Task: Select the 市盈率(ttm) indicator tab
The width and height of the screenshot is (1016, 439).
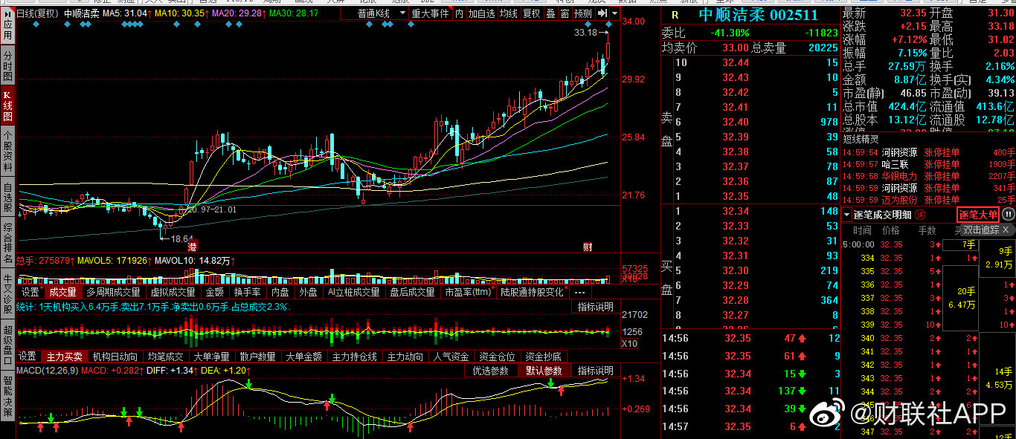Action: pyautogui.click(x=468, y=293)
